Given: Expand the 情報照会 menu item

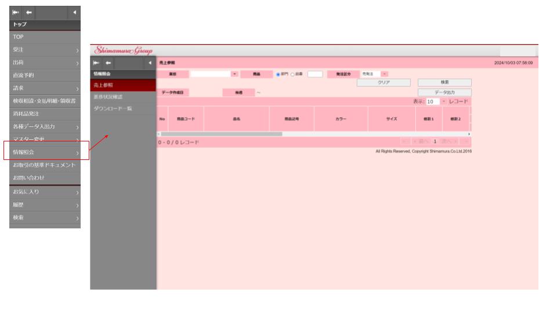Looking at the screenshot, I should coord(45,152).
